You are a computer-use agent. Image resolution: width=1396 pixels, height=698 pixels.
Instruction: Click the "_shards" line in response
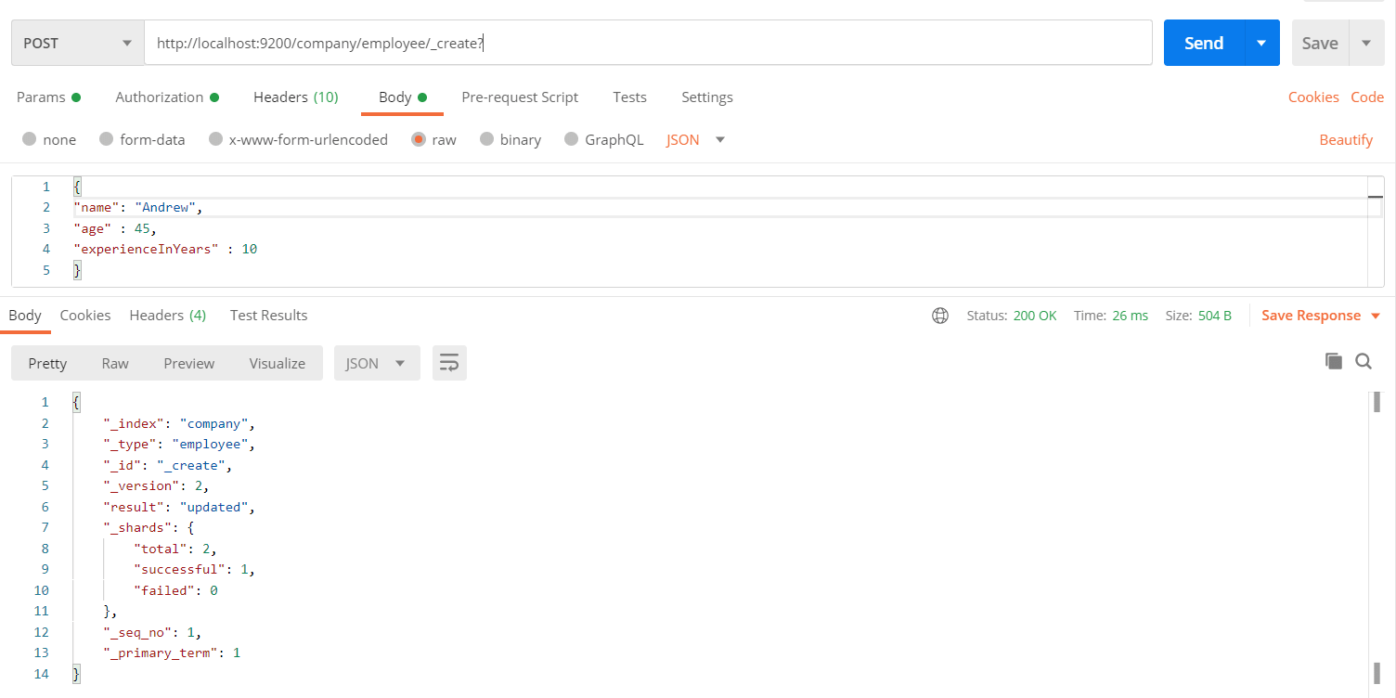(149, 527)
